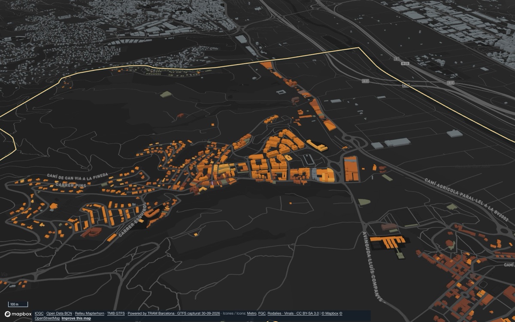Open the Metro icons credit link
The height and width of the screenshot is (322, 515).
point(251,313)
